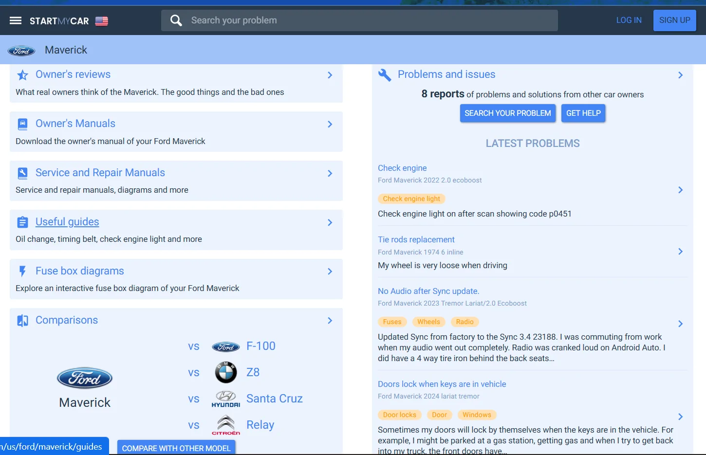Screen dimensions: 706x455
Task: Select the Door tag
Action: (x=439, y=415)
